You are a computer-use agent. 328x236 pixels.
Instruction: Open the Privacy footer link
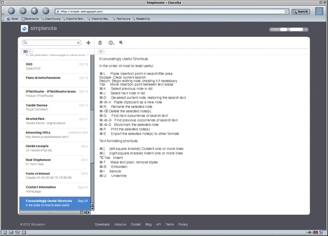183,224
